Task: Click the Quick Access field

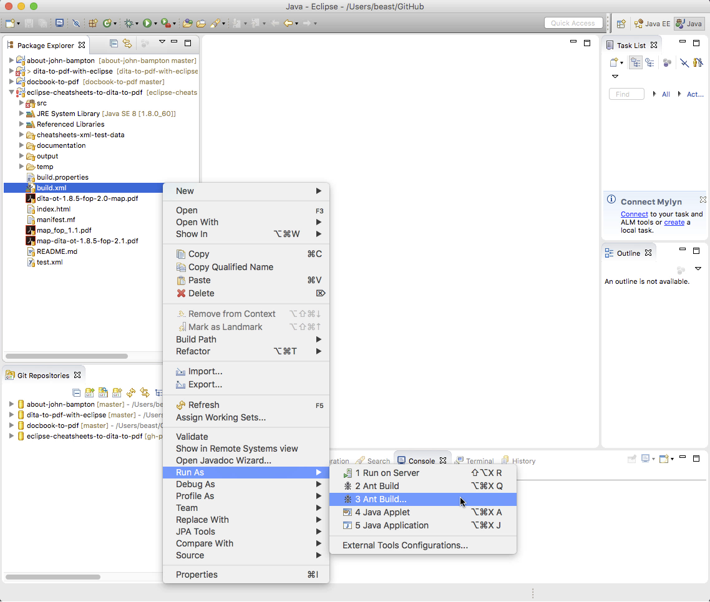Action: (573, 23)
